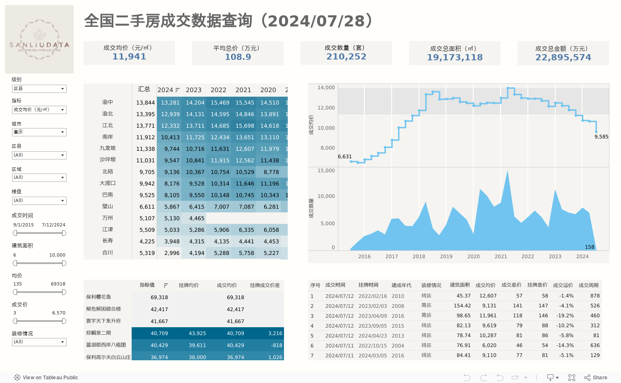The image size is (621, 383).
Task: Open the pause-updates dropdown arrow in the toolbar
Action: click(x=526, y=378)
